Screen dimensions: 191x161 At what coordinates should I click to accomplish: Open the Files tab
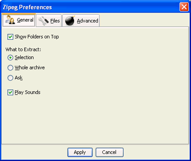49,21
